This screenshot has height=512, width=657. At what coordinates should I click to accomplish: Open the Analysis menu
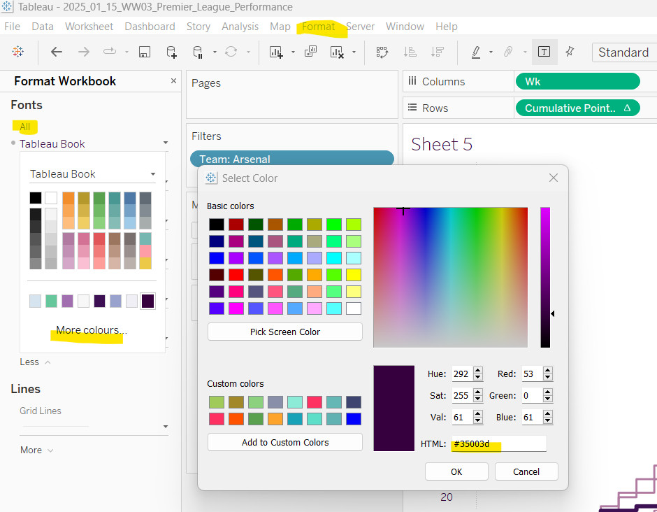pyautogui.click(x=240, y=27)
